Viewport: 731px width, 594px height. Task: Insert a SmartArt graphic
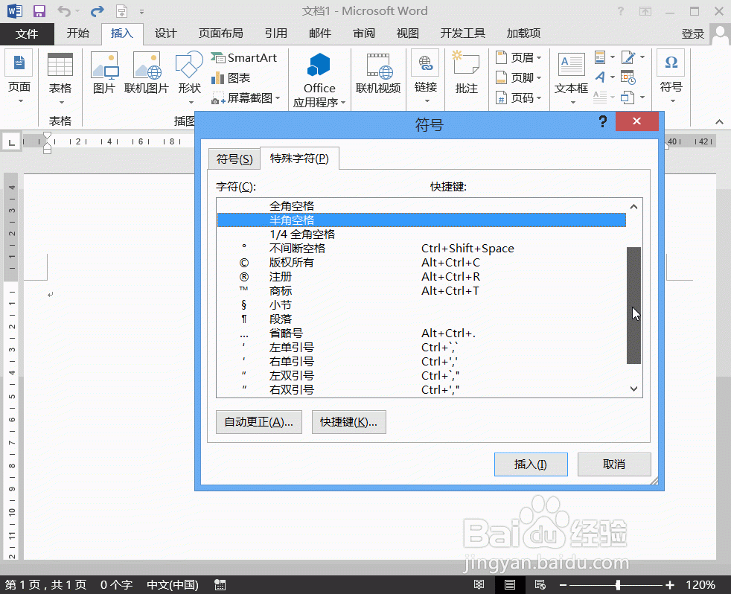(243, 58)
